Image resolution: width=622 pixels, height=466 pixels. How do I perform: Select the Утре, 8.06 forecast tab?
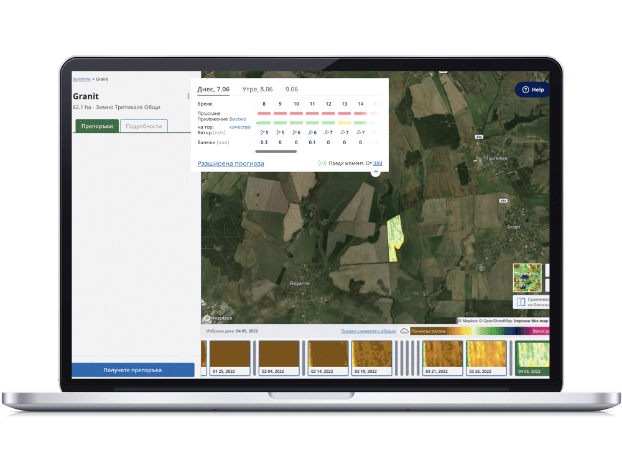(x=258, y=89)
